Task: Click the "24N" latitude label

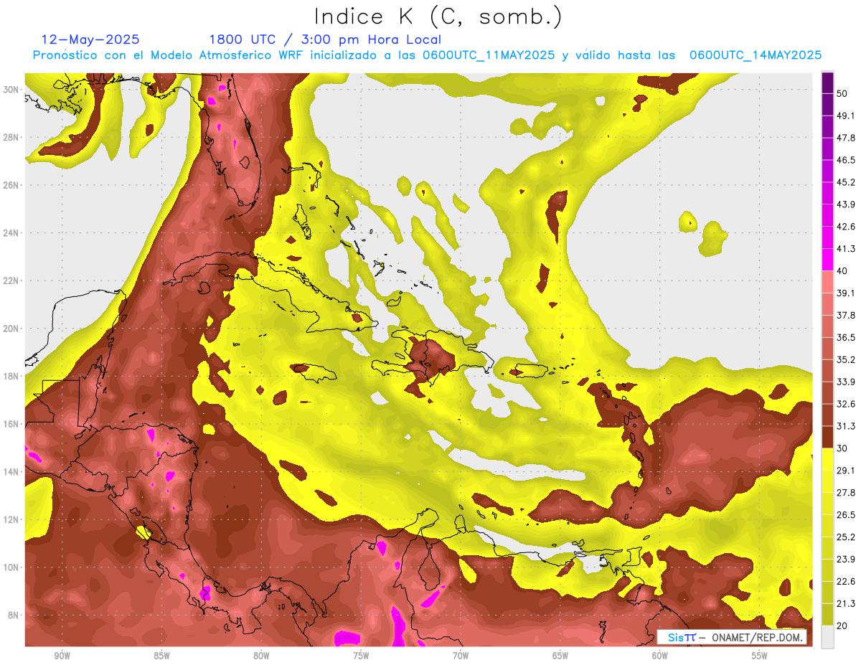Action: (11, 233)
